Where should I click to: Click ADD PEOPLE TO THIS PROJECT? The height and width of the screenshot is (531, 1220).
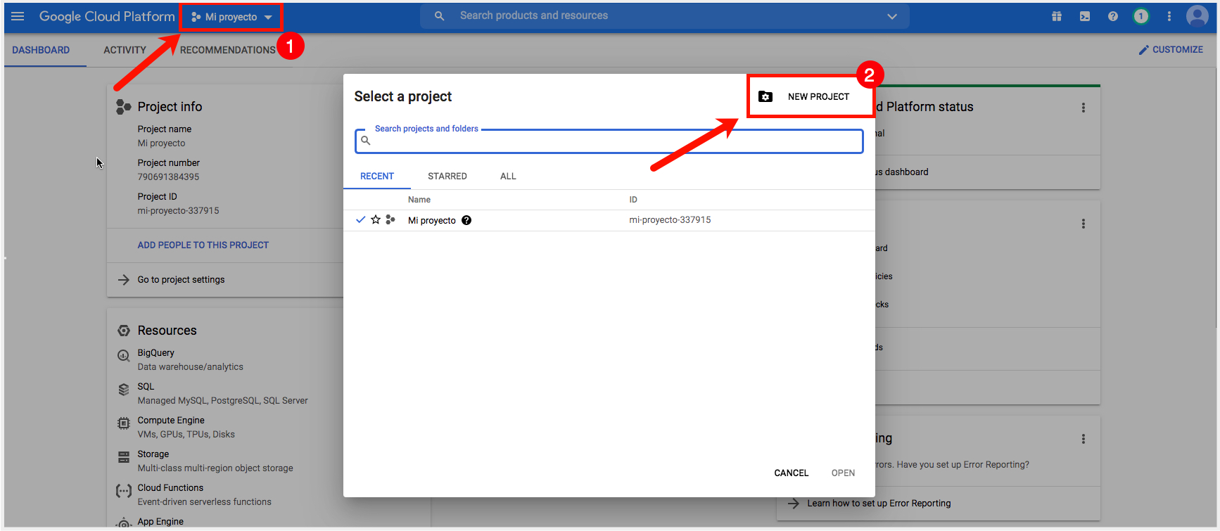(x=203, y=245)
